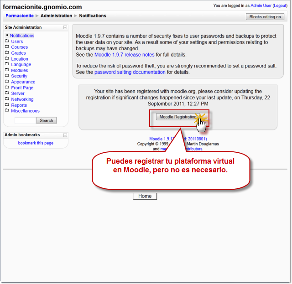This screenshot has height=284, width=292.
Task: Click the Logout link
Action: click(280, 5)
